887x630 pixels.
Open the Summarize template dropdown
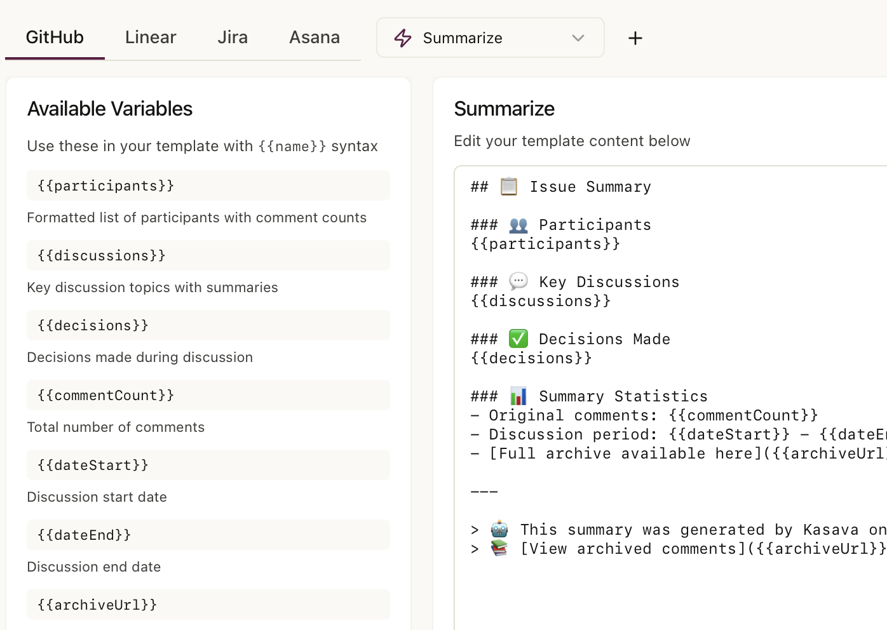pyautogui.click(x=578, y=38)
